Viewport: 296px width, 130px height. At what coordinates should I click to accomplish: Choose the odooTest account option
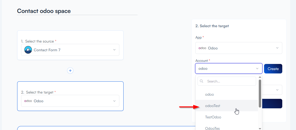[213, 106]
